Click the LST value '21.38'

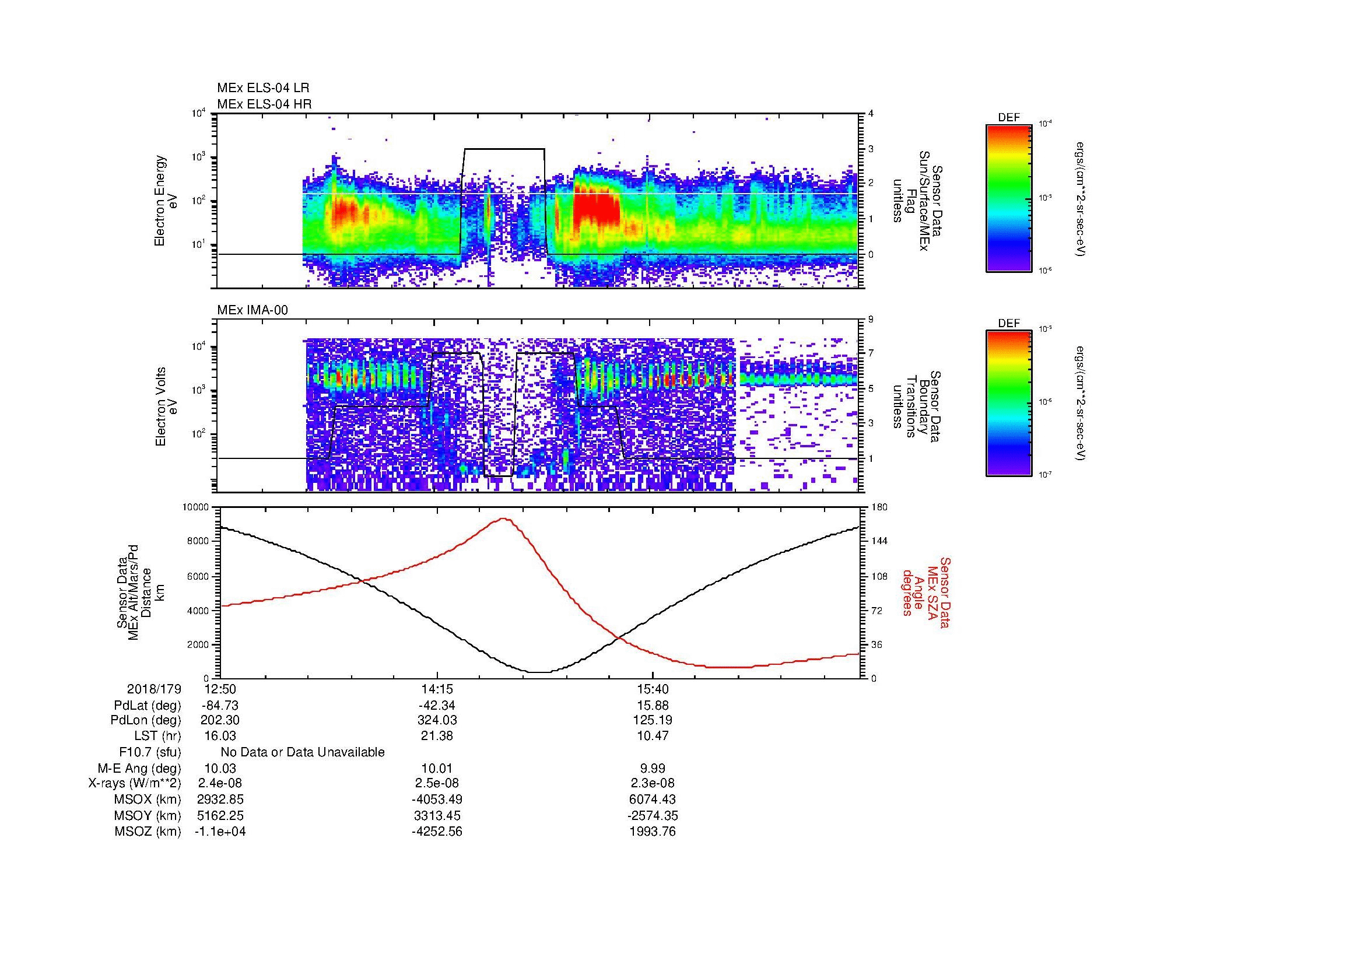(437, 736)
